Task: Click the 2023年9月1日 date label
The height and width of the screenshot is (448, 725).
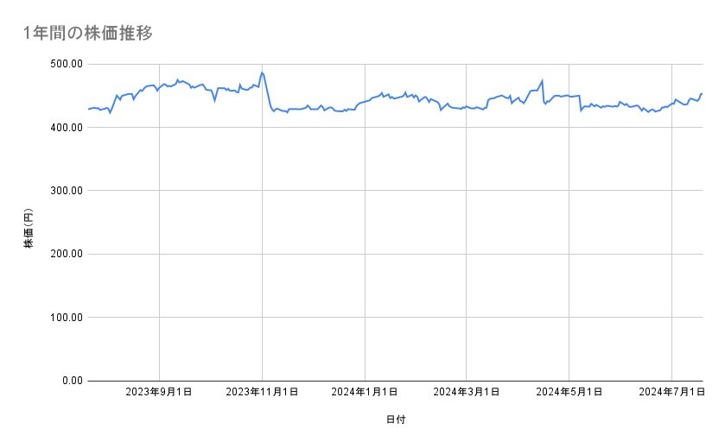Action: coord(159,393)
